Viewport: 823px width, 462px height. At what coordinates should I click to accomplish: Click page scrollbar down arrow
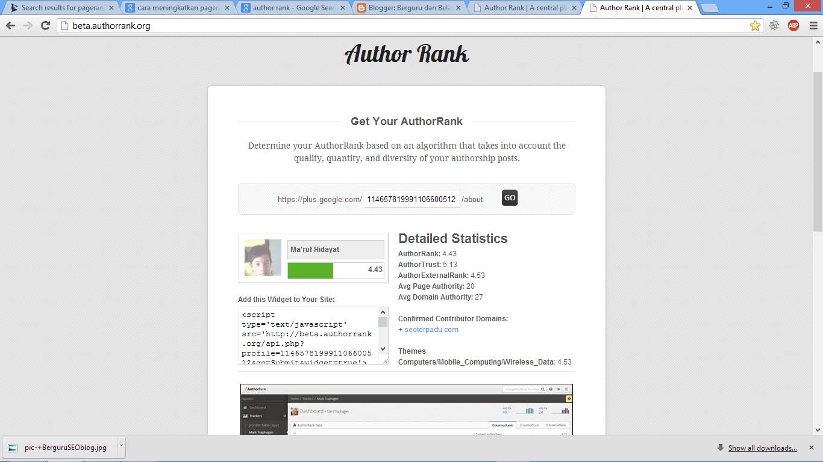818,430
